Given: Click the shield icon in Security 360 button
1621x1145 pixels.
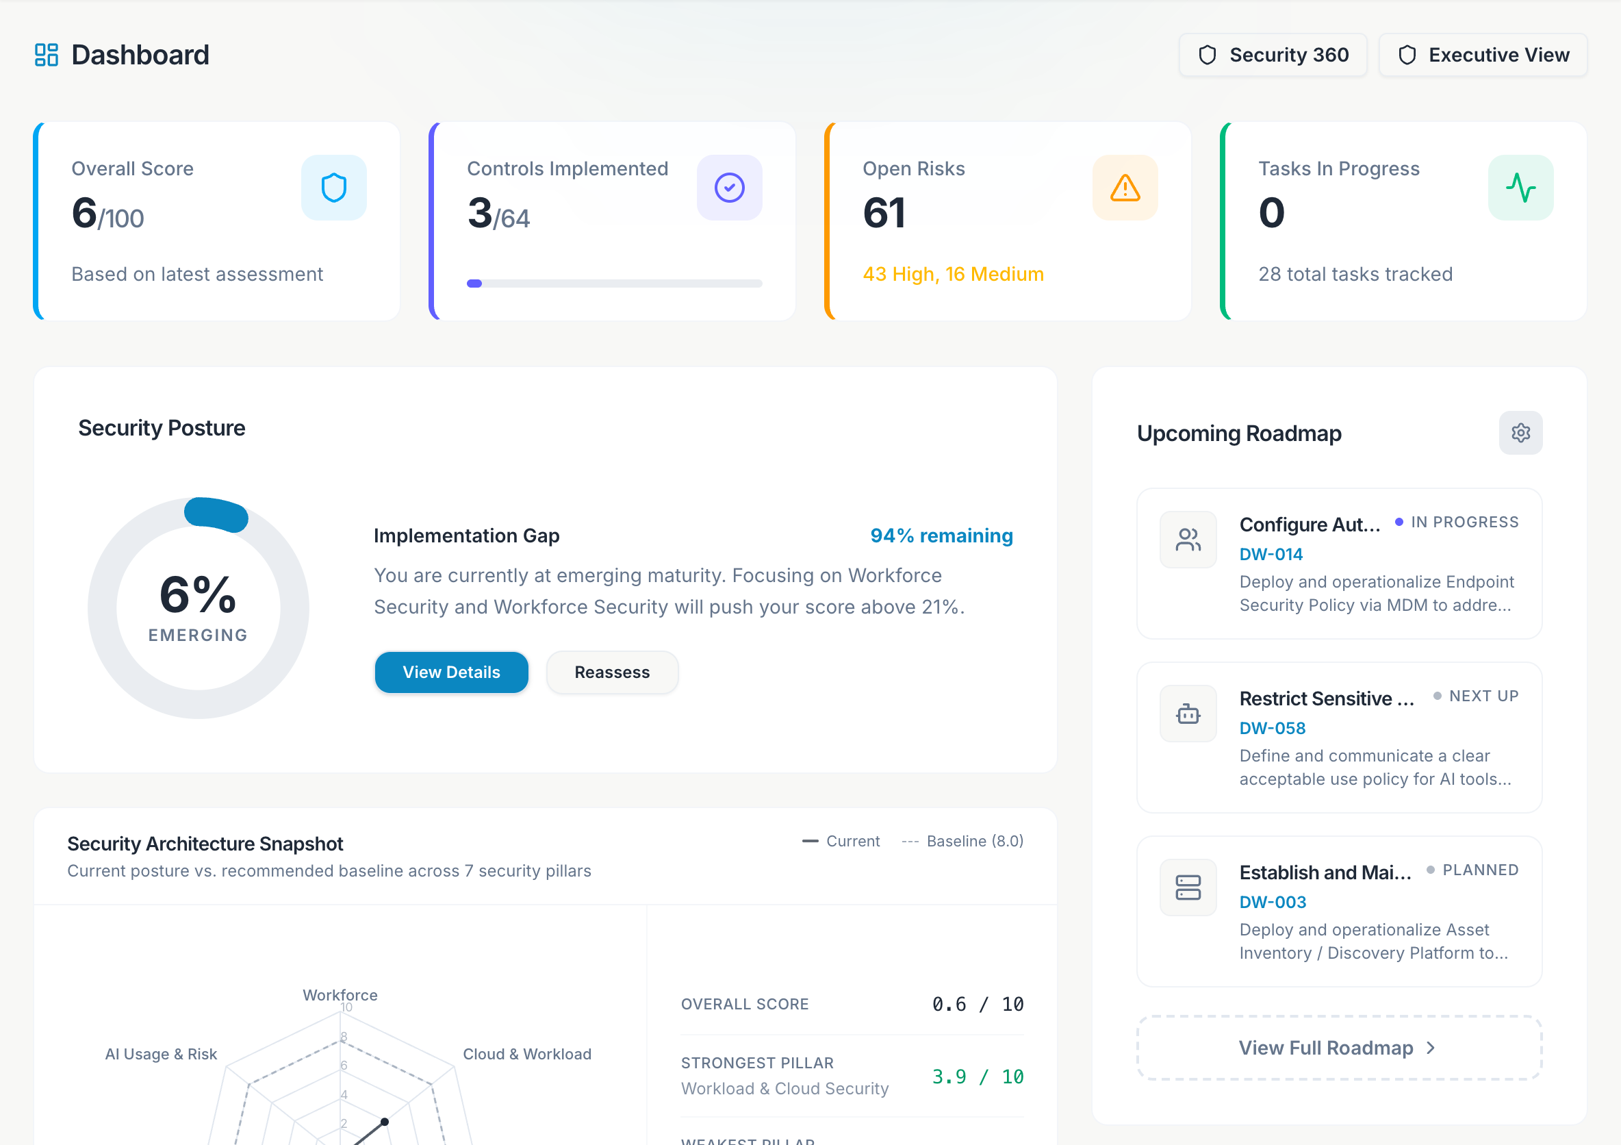Looking at the screenshot, I should tap(1208, 55).
